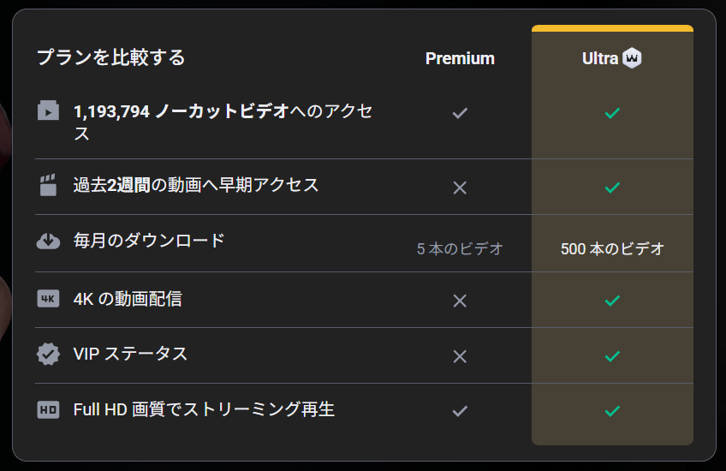726x471 pixels.
Task: Click the clapperboard icon for early access
Action: coord(49,185)
